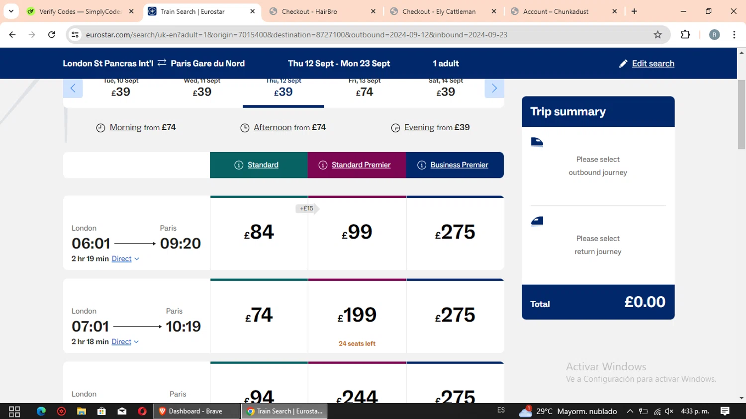The width and height of the screenshot is (746, 419).
Task: Select £199 Standard Premier fare for 07:01
Action: 357,316
